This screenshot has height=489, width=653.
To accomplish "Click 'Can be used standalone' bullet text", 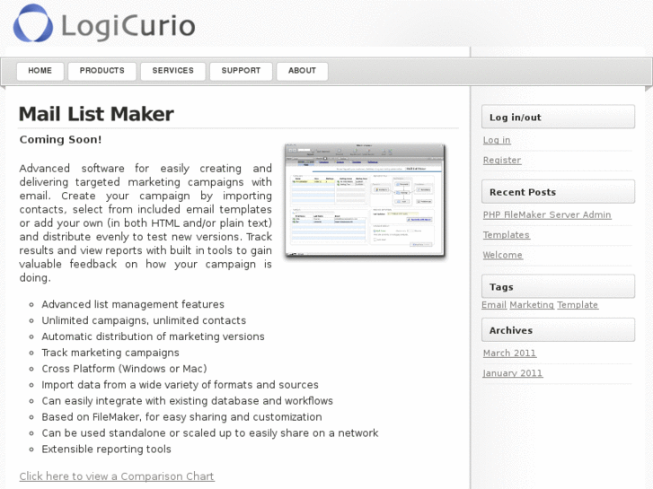I will (x=210, y=433).
